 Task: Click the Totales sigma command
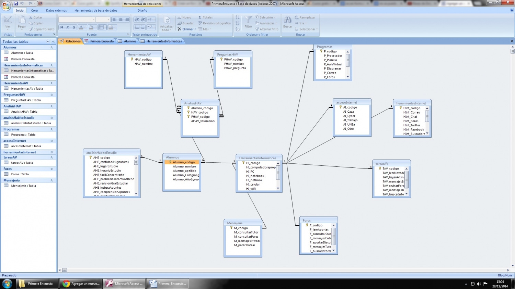(206, 17)
